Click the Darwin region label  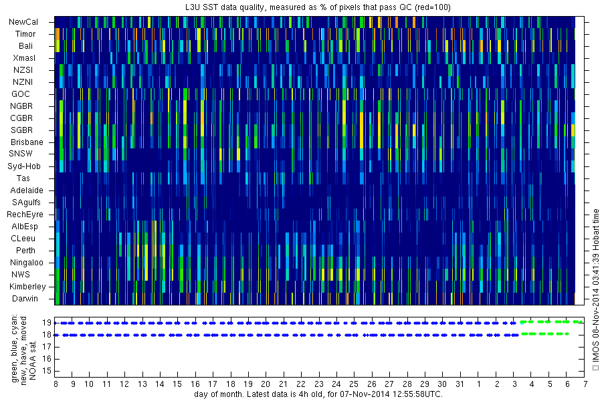pyautogui.click(x=25, y=299)
